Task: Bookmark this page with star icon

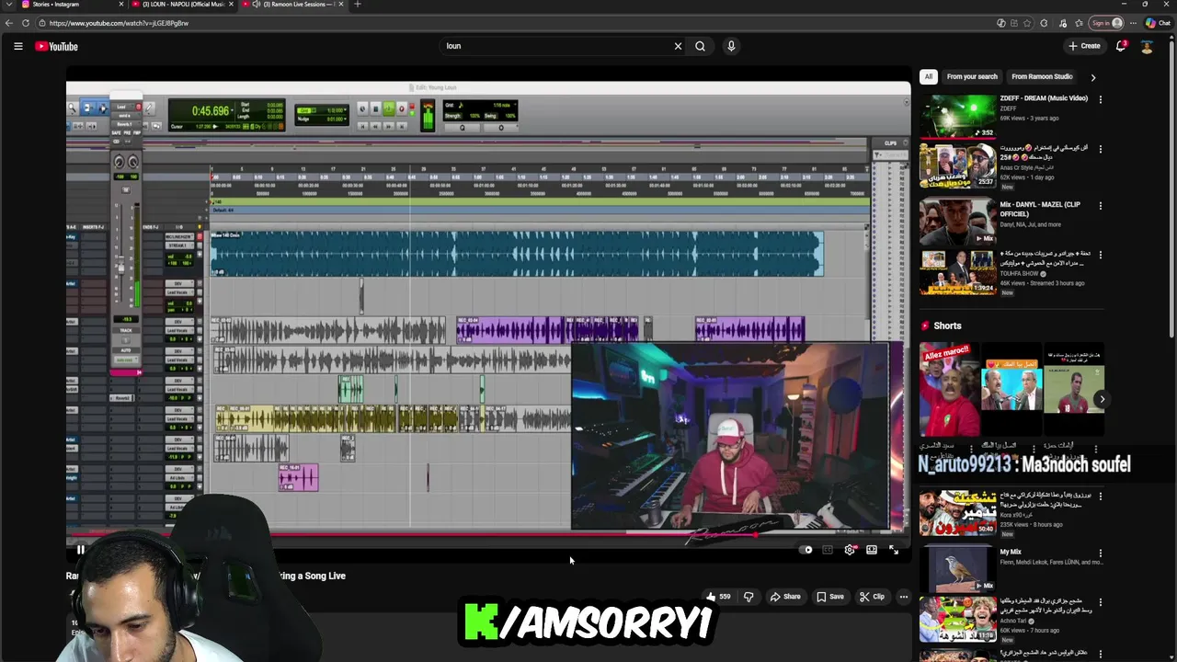Action: click(1028, 23)
